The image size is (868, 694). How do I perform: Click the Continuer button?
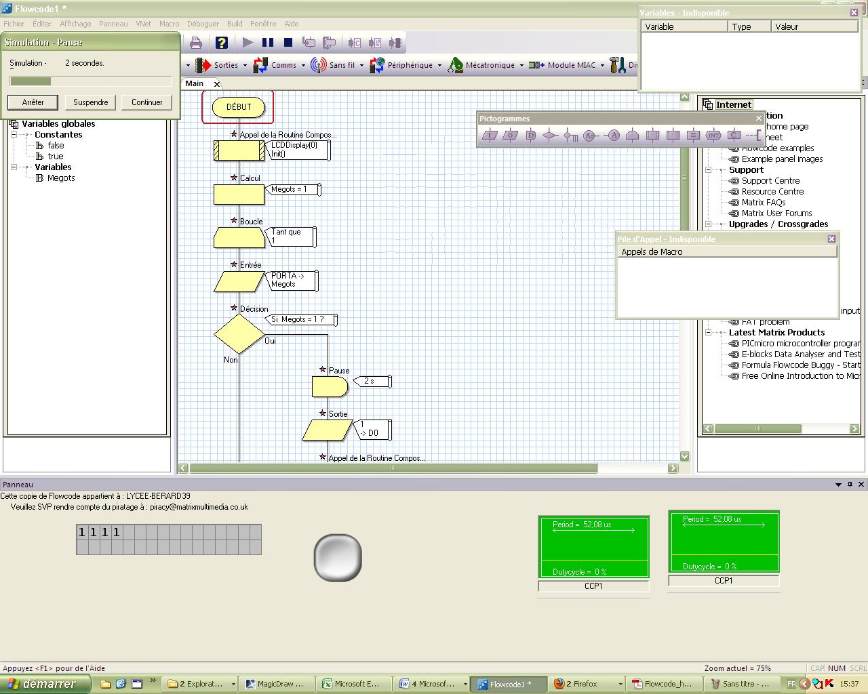coord(147,102)
